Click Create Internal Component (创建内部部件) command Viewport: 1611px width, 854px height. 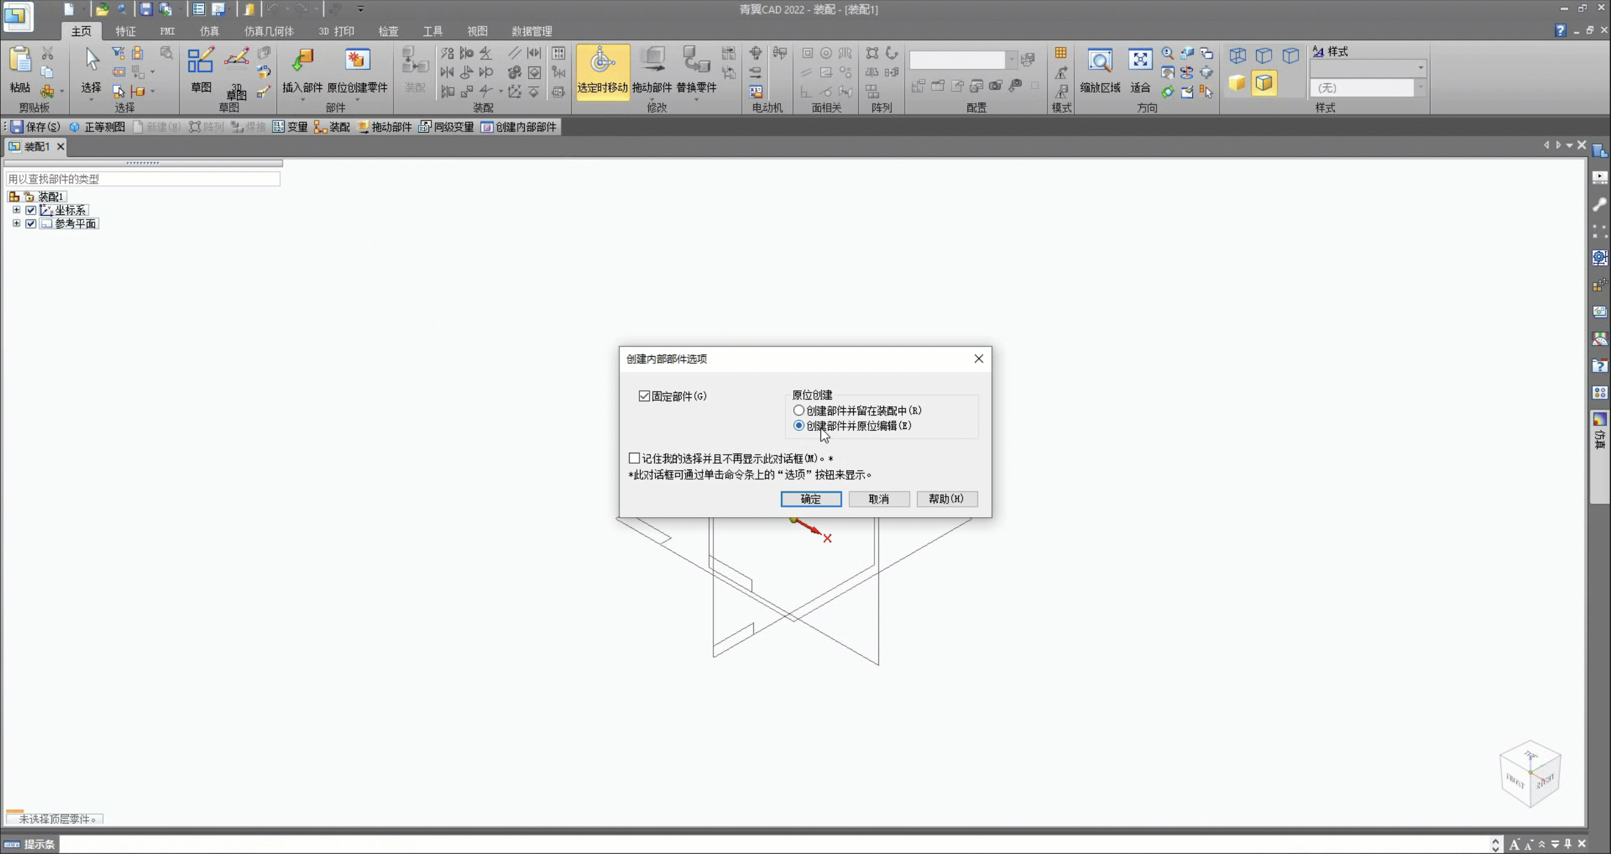(518, 127)
